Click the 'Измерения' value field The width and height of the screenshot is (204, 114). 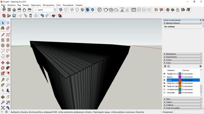tap(189, 112)
